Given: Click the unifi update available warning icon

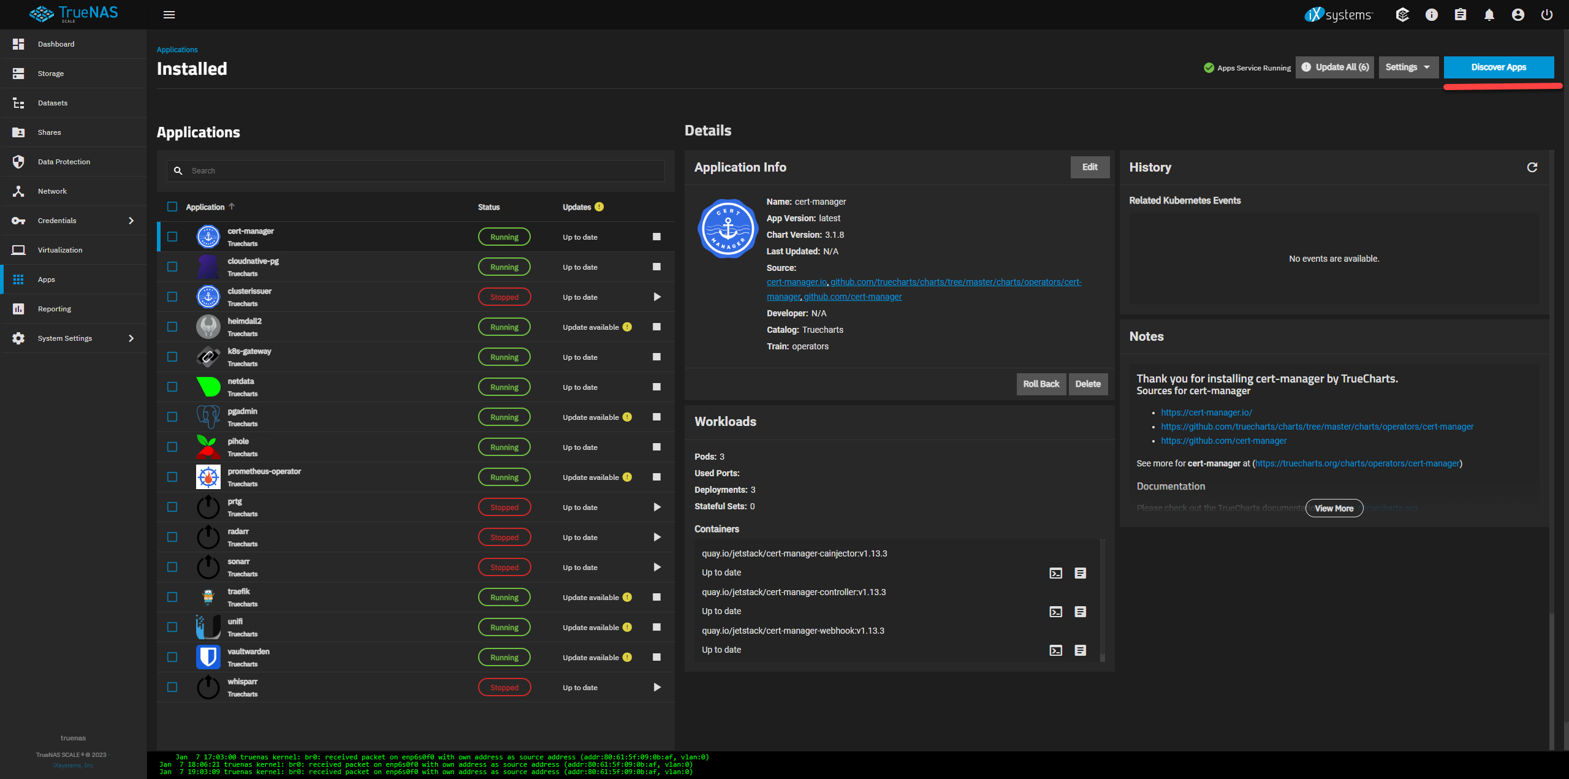Looking at the screenshot, I should tap(627, 627).
